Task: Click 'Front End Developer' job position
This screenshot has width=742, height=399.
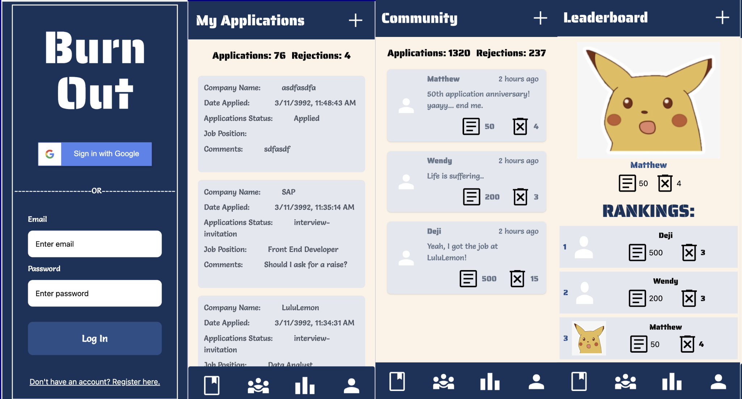Action: pyautogui.click(x=303, y=249)
